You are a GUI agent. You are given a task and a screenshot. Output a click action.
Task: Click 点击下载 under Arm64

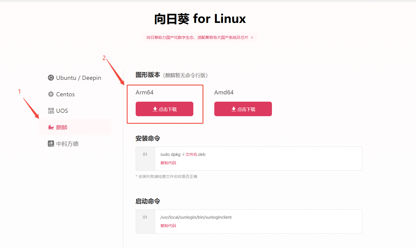tap(164, 109)
